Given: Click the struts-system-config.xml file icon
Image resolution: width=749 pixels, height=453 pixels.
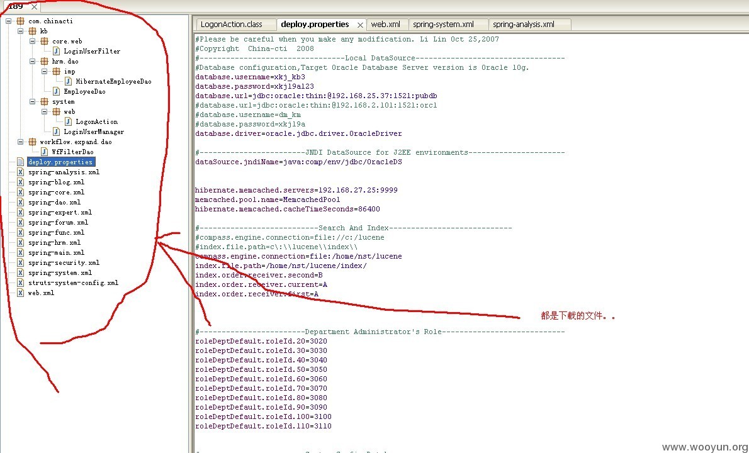Looking at the screenshot, I should coord(21,282).
